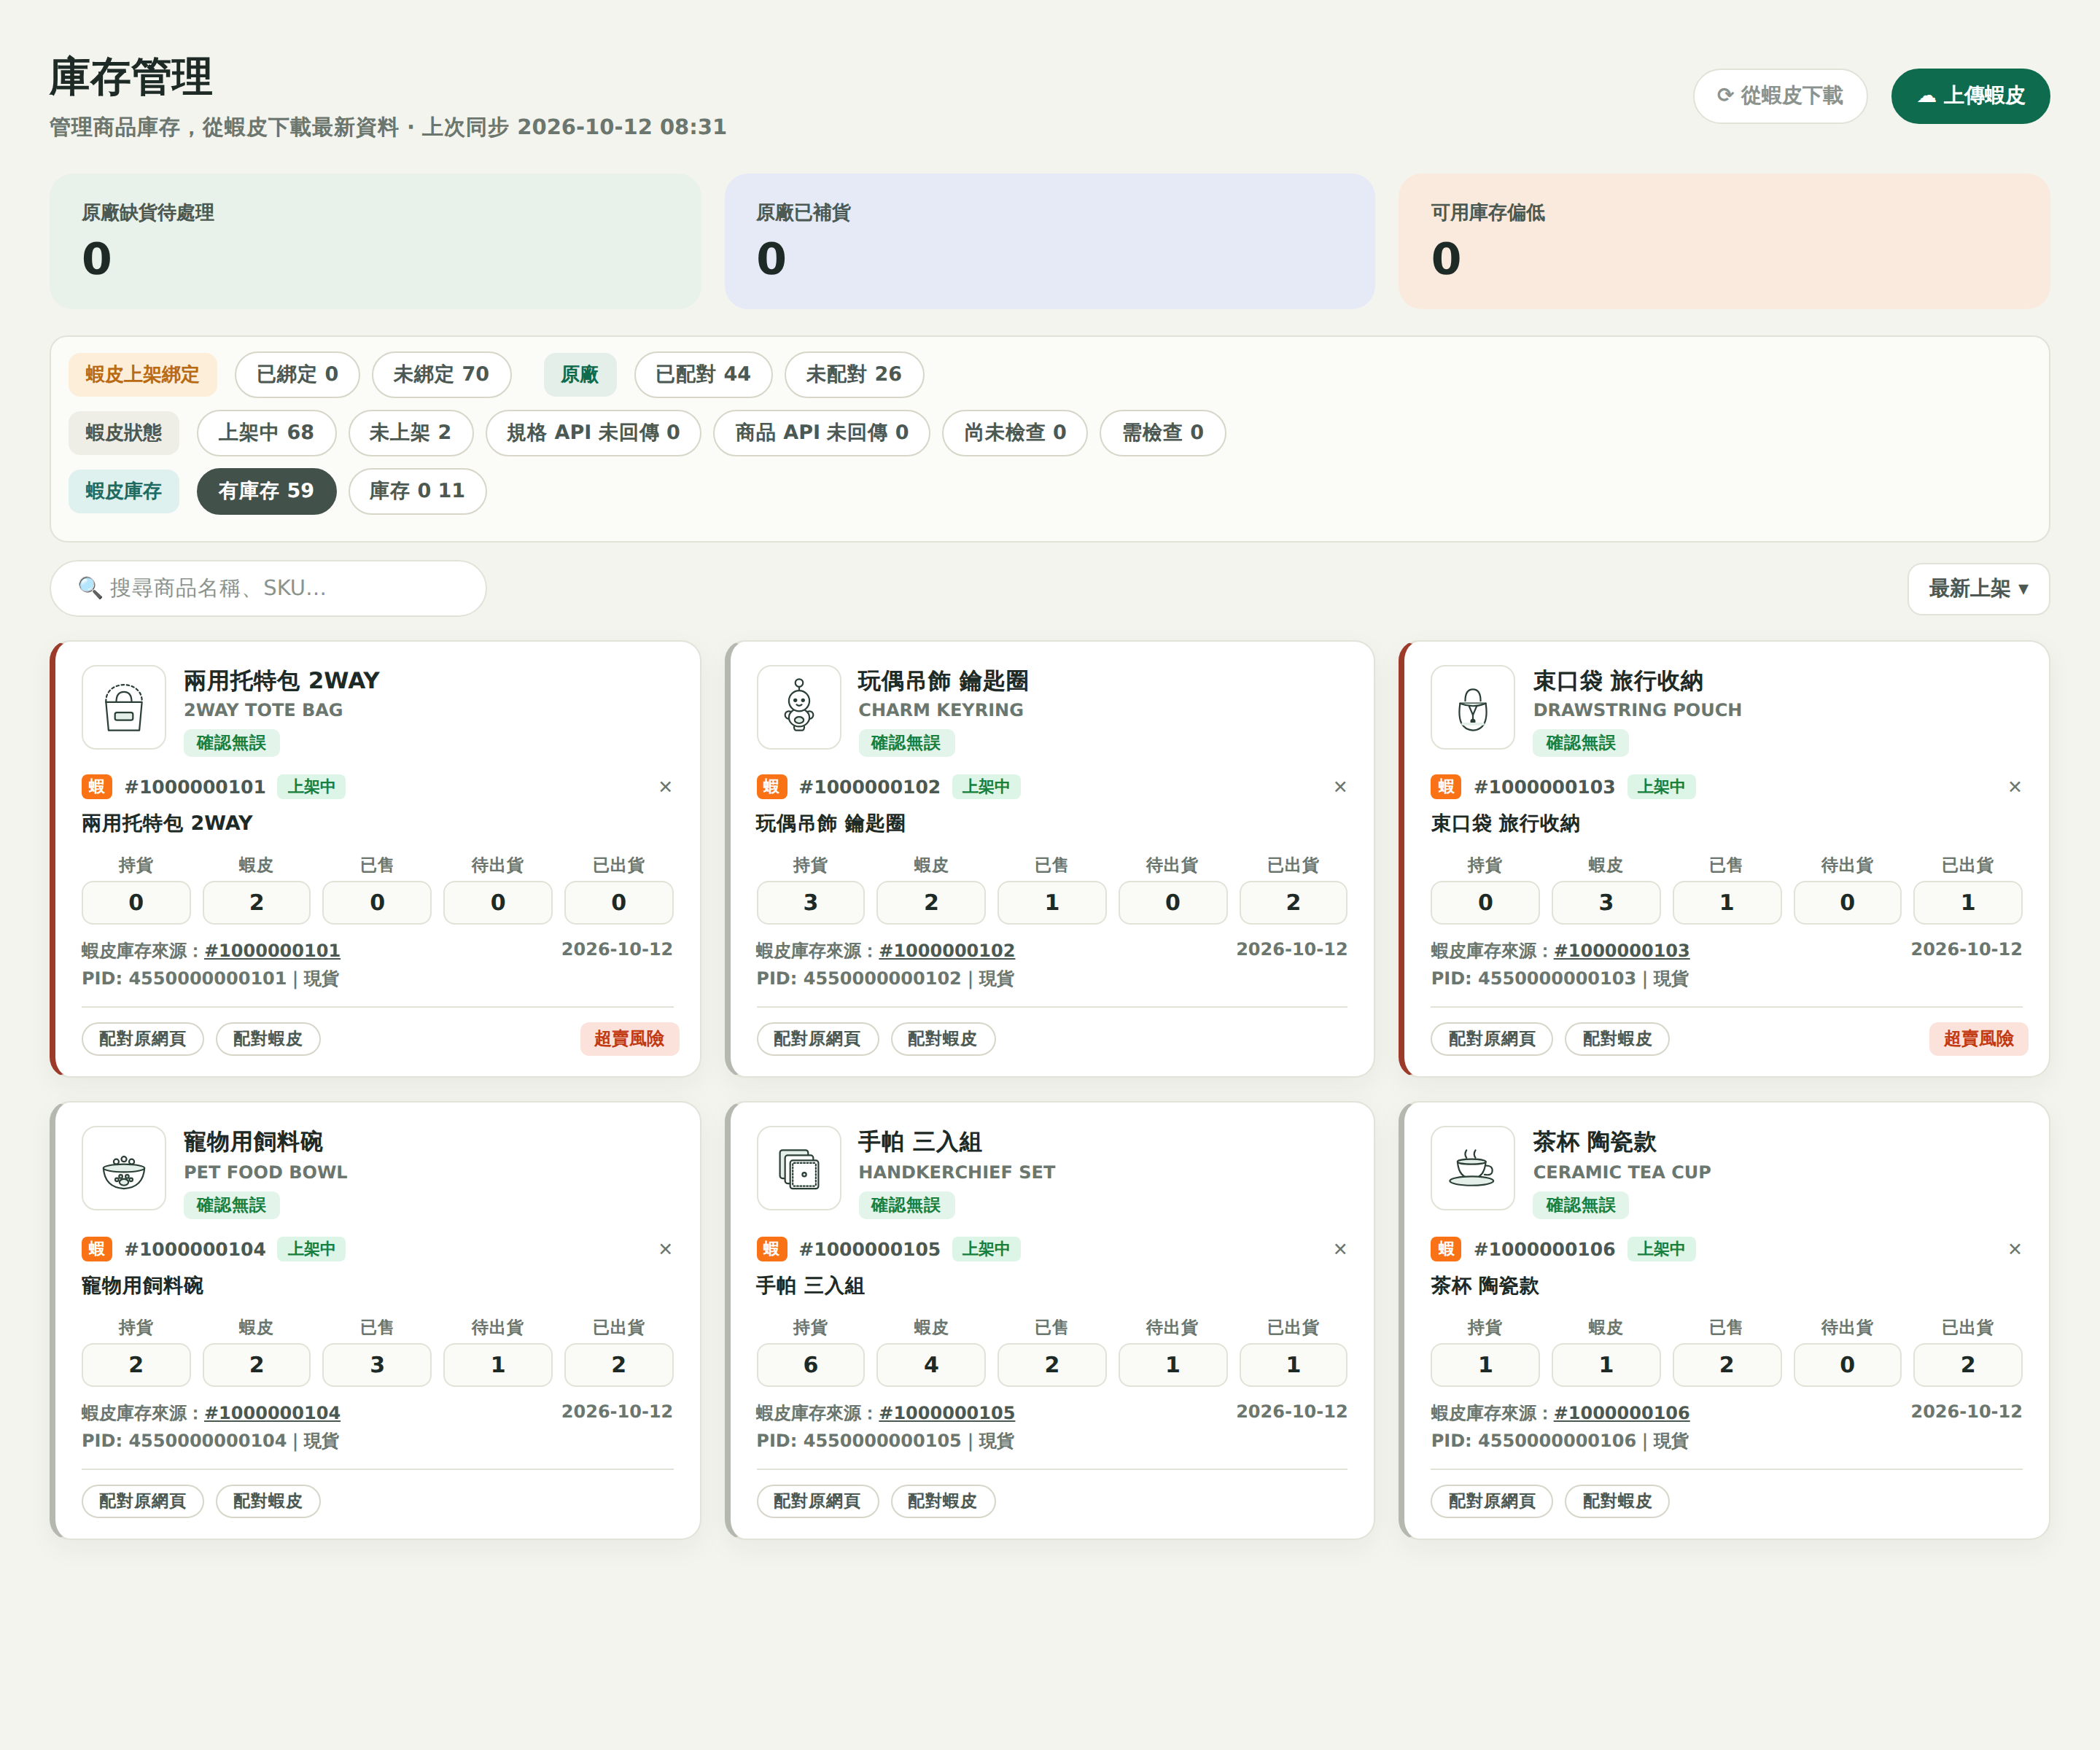2100x1750 pixels.
Task: Click the 持貨 quantity box on the tea cup card
Action: [x=1484, y=1364]
